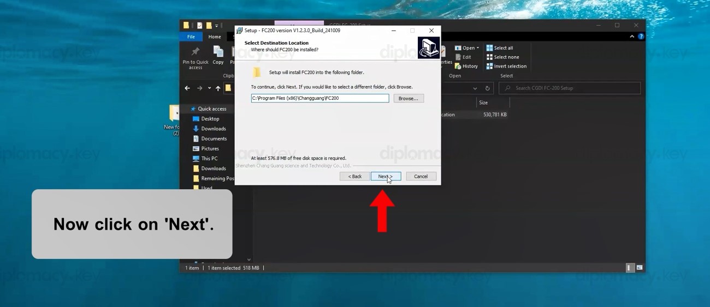Click Pin to Quick access icon
The image size is (710, 307).
click(196, 52)
